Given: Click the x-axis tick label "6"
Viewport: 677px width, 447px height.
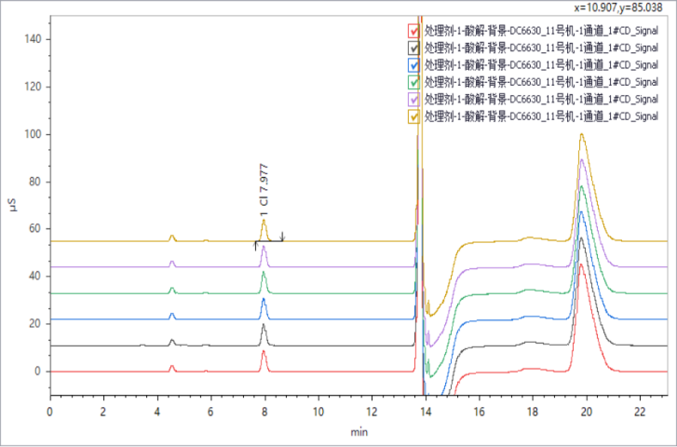Looking at the screenshot, I should (x=210, y=413).
